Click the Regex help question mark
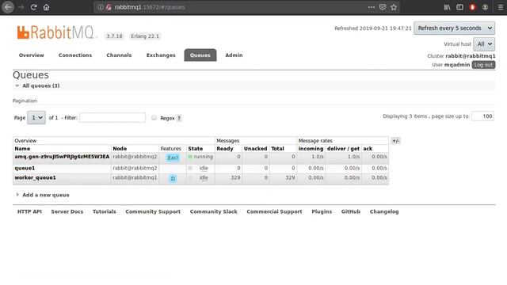The image size is (507, 285). coord(179,118)
